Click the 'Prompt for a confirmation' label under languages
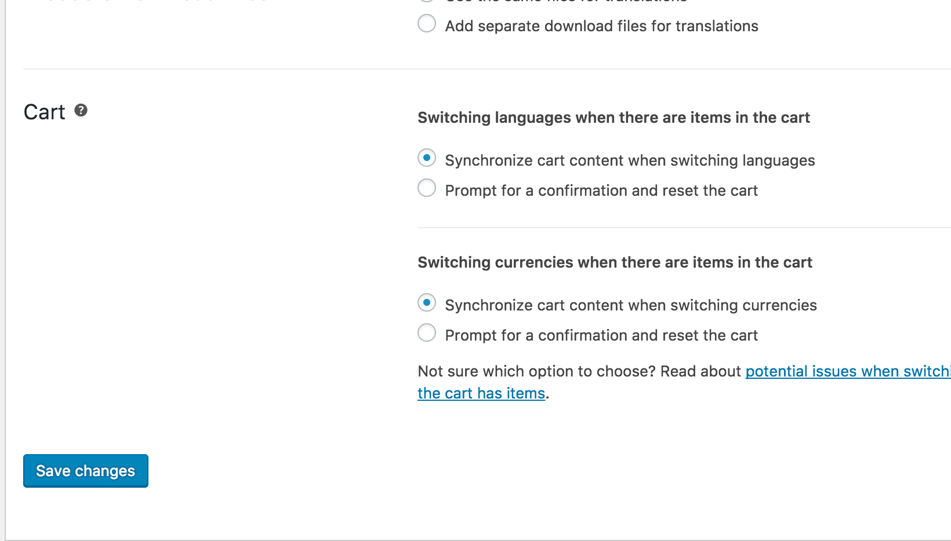 point(601,191)
